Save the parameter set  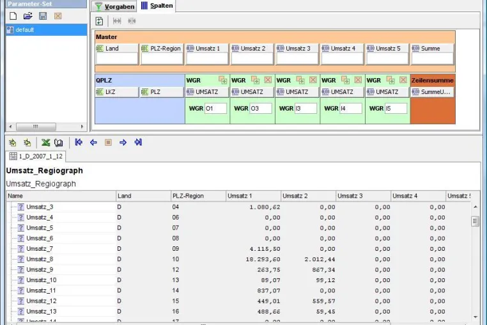pos(43,16)
